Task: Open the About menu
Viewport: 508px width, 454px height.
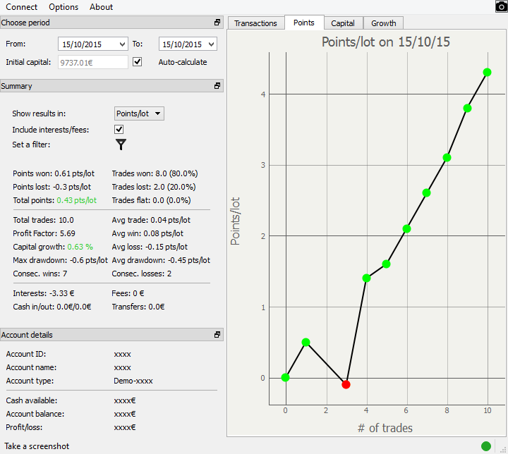Action: click(x=101, y=7)
